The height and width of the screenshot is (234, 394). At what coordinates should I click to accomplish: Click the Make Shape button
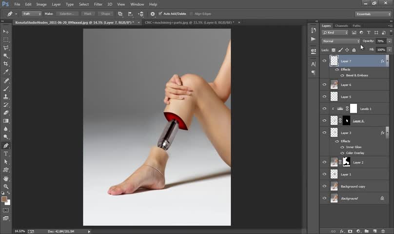tap(105, 14)
